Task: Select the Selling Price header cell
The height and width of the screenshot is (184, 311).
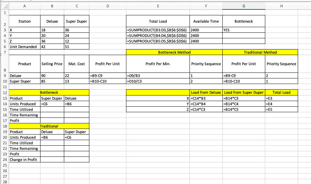Action: click(x=52, y=64)
